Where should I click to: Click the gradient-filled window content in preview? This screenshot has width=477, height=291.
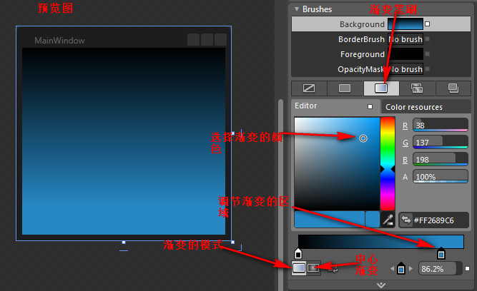[124, 141]
